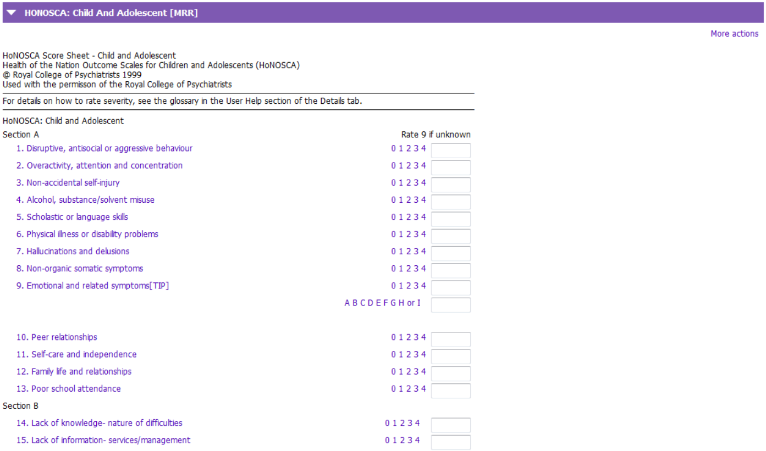Viewport: 766px width, 451px height.
Task: Click the score field for Poor school attendance
Action: pyautogui.click(x=450, y=391)
